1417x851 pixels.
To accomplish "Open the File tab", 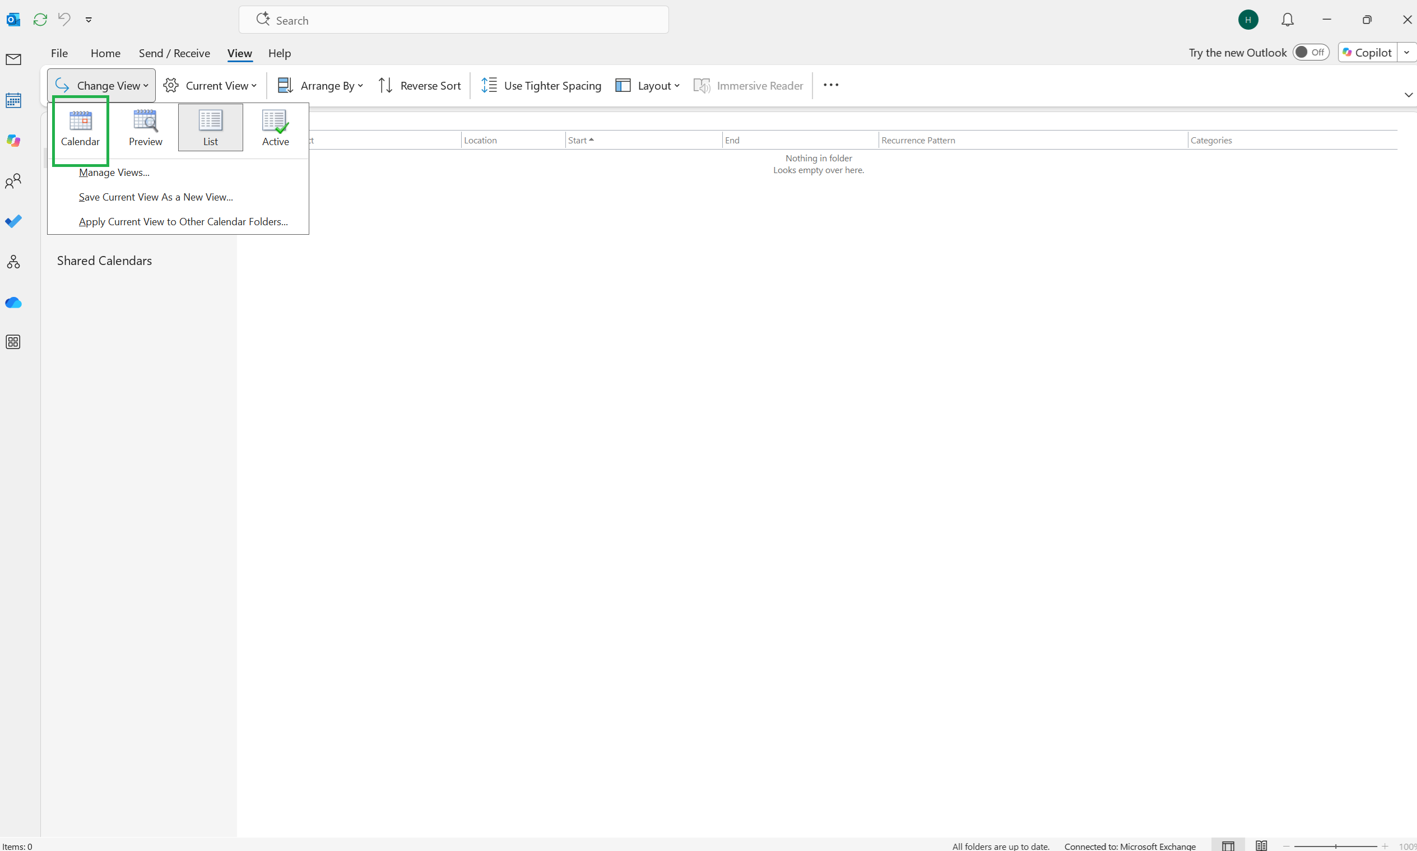I will click(x=59, y=53).
